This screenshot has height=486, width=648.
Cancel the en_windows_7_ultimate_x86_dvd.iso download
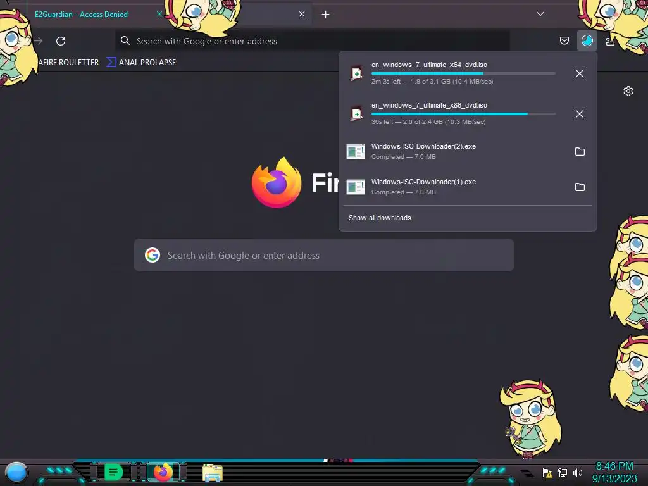[580, 114]
